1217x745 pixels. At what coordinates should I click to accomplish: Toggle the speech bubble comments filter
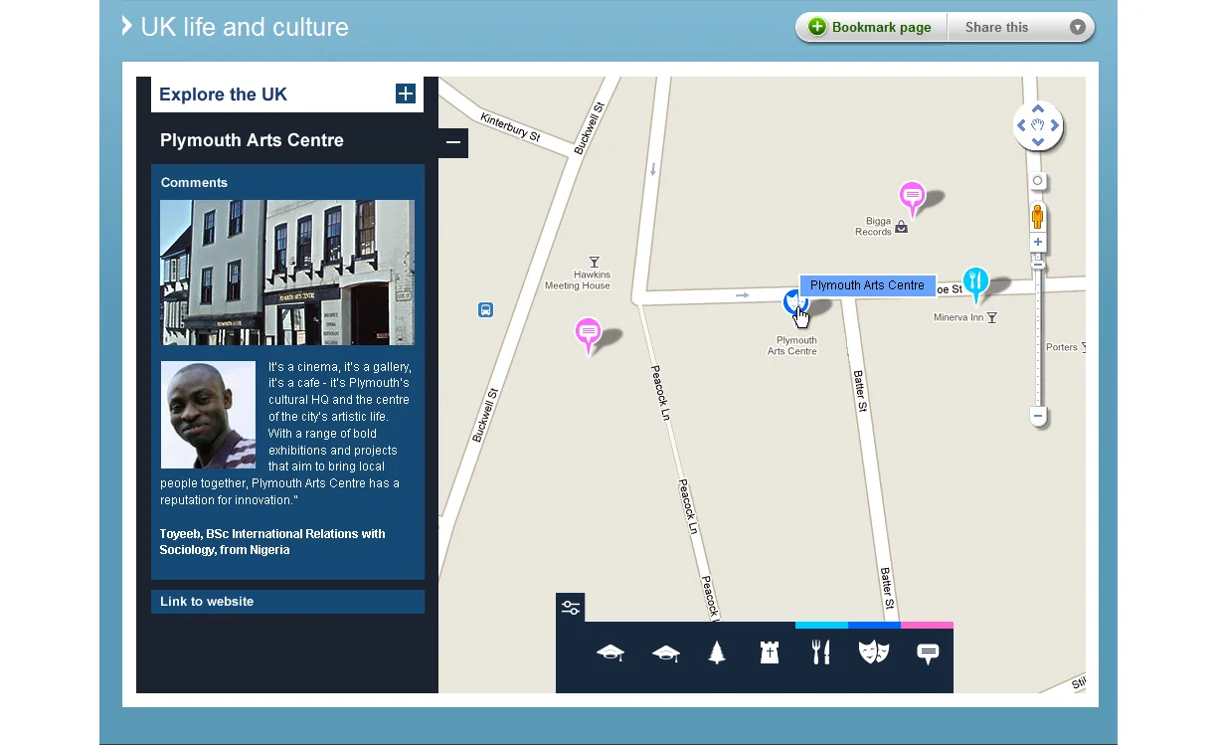(928, 653)
